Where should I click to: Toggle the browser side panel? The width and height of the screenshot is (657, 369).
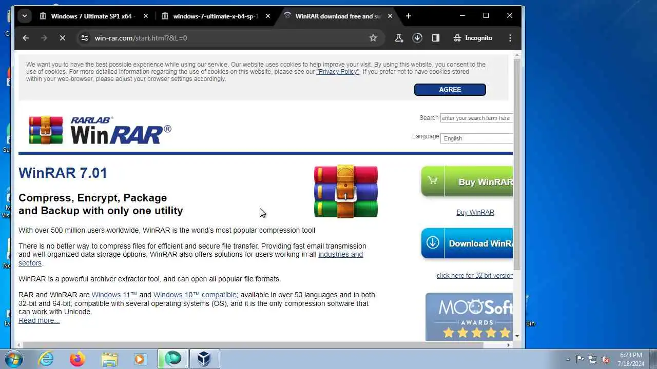(x=436, y=38)
